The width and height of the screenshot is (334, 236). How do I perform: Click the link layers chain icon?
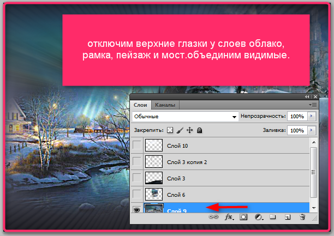213,217
